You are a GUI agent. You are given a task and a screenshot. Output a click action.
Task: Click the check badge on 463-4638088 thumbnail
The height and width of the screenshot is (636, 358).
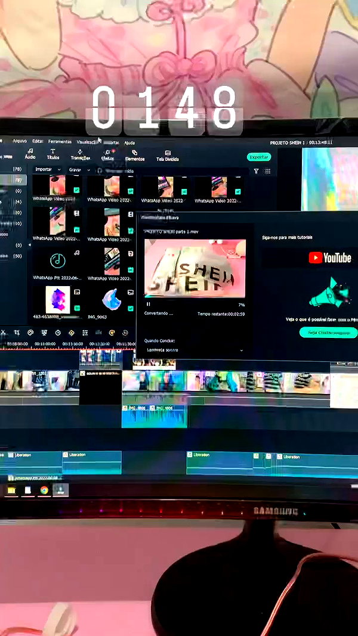77,308
